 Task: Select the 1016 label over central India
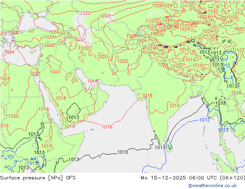click(174, 106)
